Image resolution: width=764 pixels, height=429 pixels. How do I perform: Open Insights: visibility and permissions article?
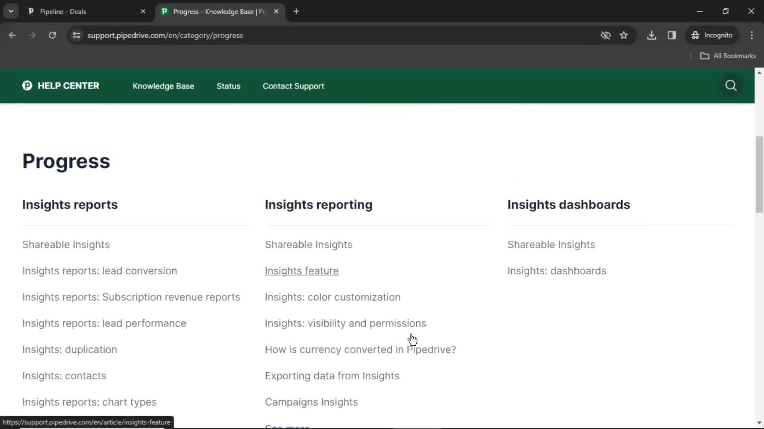pos(345,323)
